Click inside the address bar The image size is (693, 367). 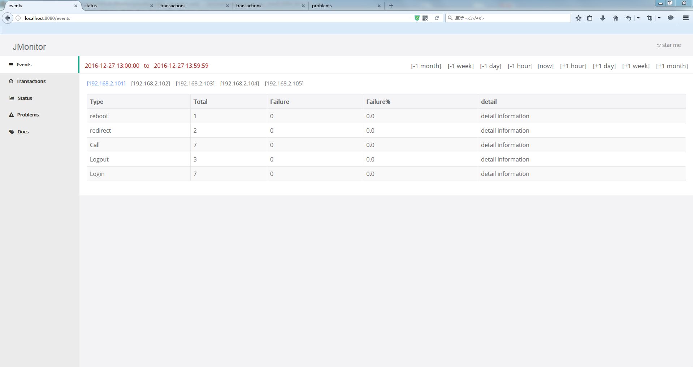click(144, 18)
